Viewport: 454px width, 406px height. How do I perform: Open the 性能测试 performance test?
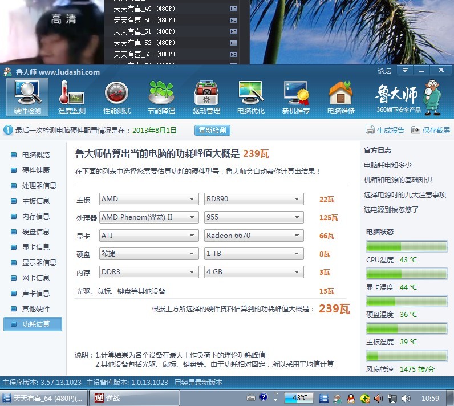click(117, 98)
